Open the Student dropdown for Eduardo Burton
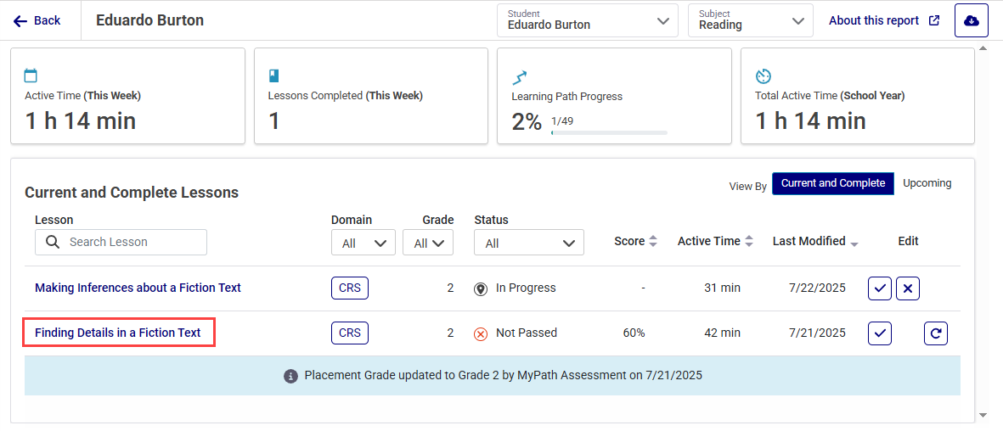Viewport: 1003px width, 431px height. (x=587, y=20)
